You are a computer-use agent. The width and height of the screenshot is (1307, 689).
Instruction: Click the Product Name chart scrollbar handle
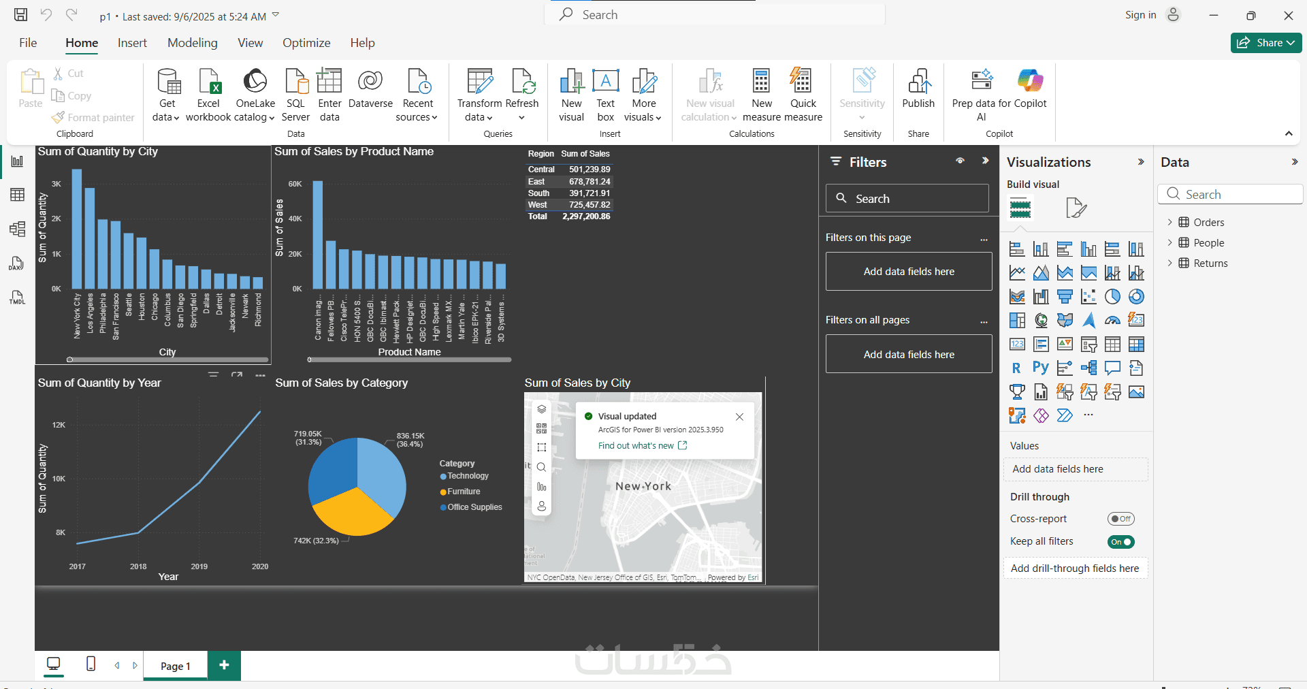click(309, 359)
